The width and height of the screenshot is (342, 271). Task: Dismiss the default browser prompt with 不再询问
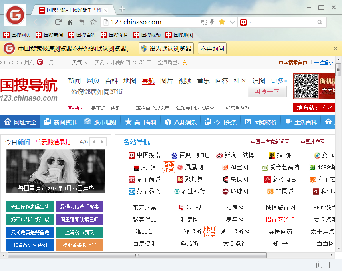point(212,48)
